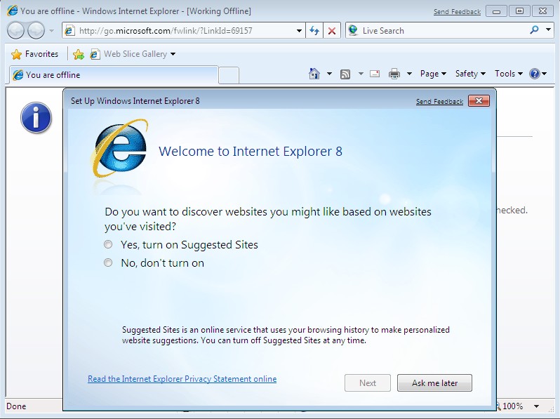Click the search magnifier icon
The height and width of the screenshot is (419, 560).
(x=534, y=30)
